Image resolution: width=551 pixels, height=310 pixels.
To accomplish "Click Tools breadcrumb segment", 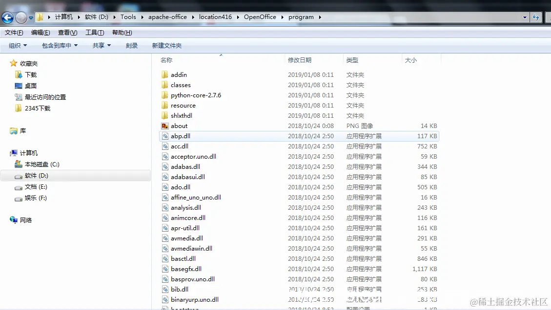I will click(x=128, y=17).
